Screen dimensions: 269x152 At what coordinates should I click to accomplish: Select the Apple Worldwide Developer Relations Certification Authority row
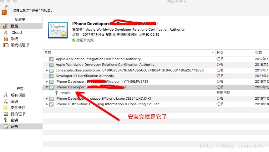[x=156, y=65]
